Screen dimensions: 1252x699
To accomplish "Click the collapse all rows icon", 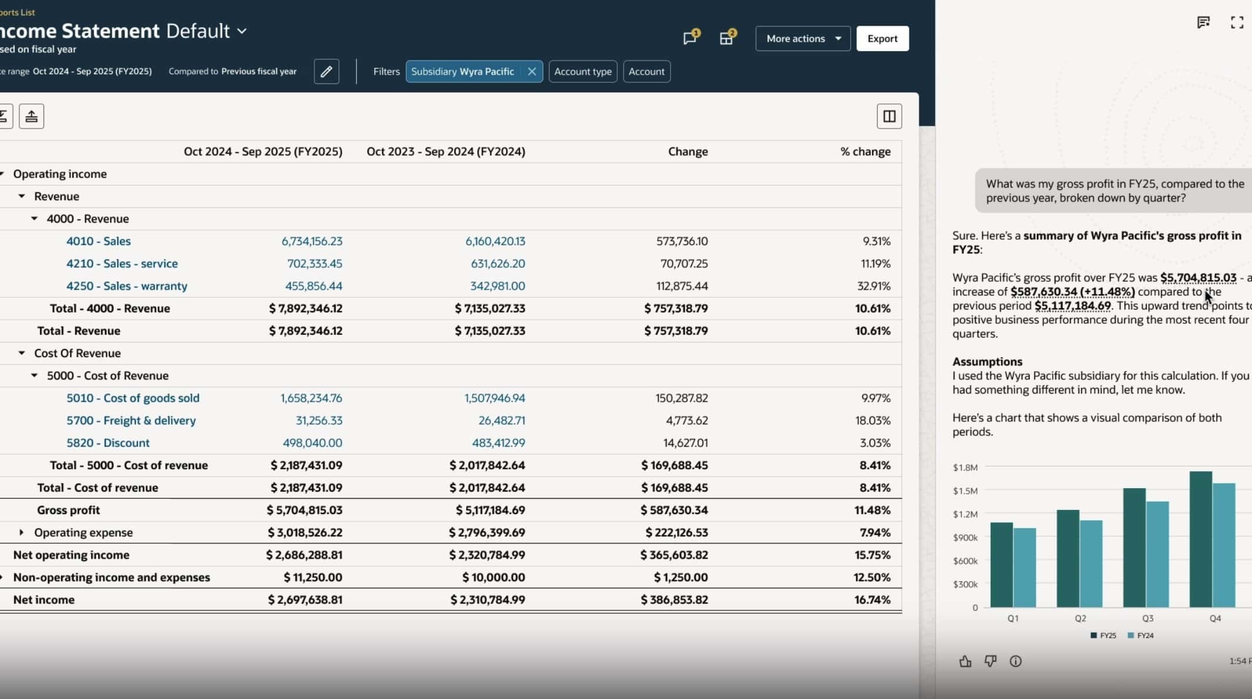I will coord(31,116).
